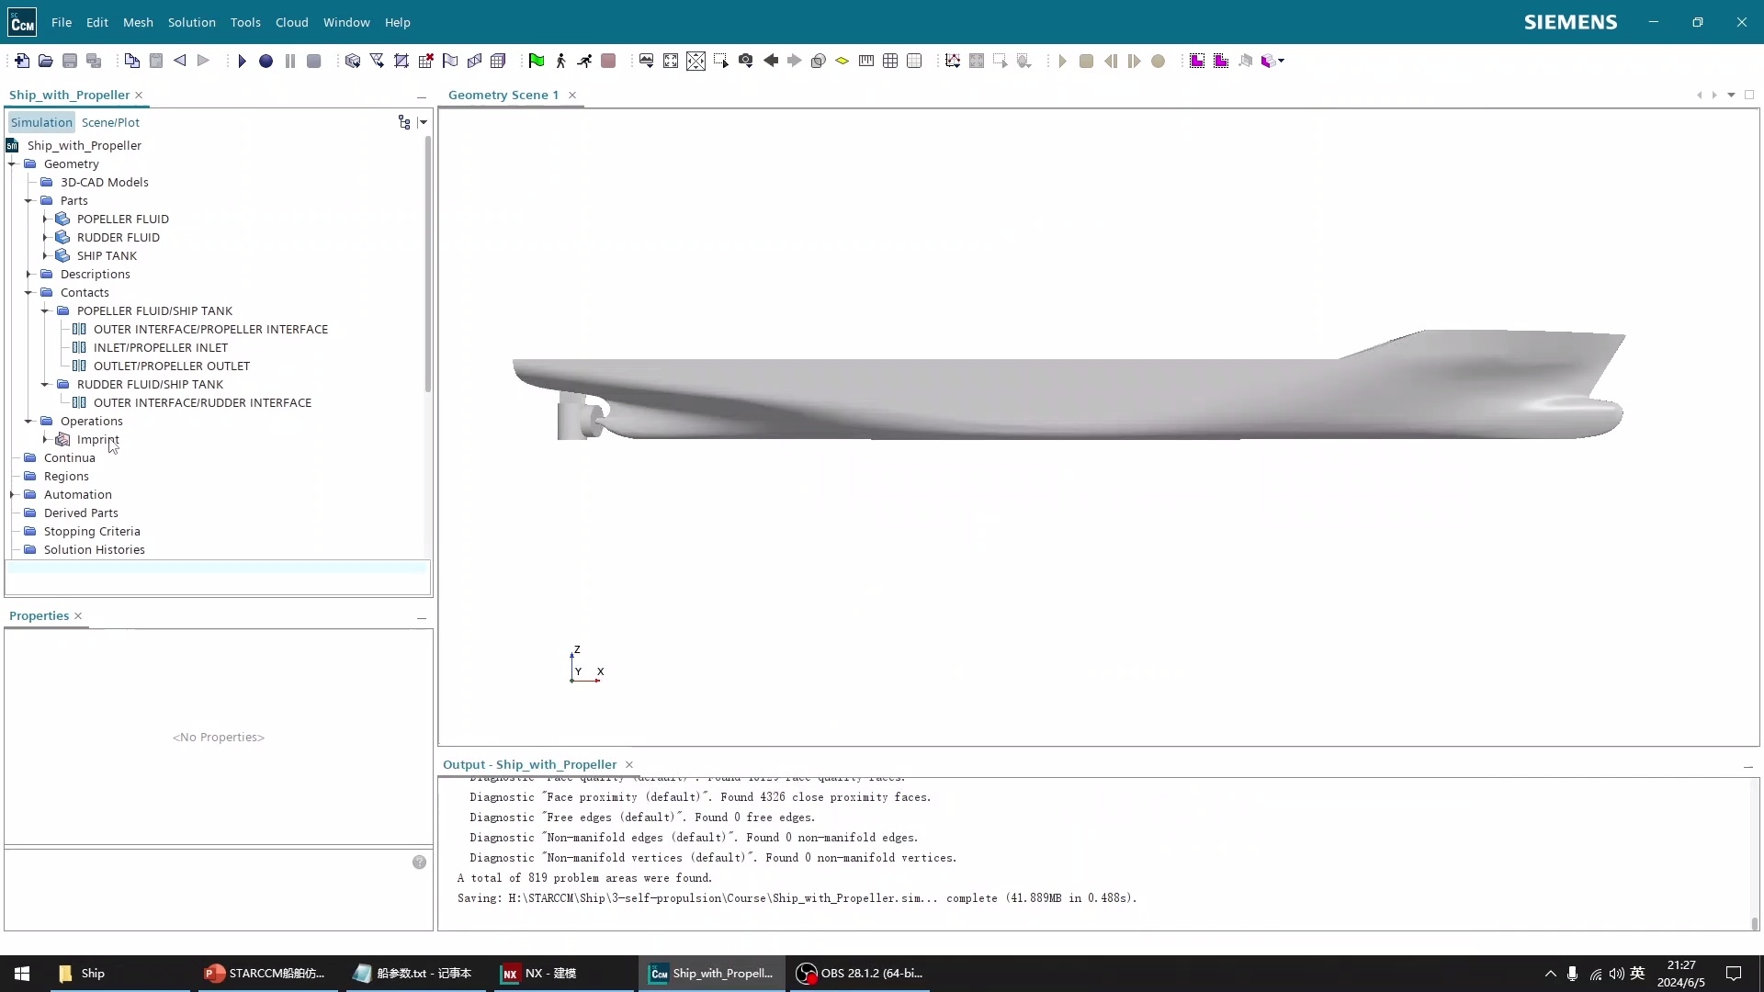The width and height of the screenshot is (1764, 992).
Task: Expand the SHIP TANK part
Action: pos(45,255)
